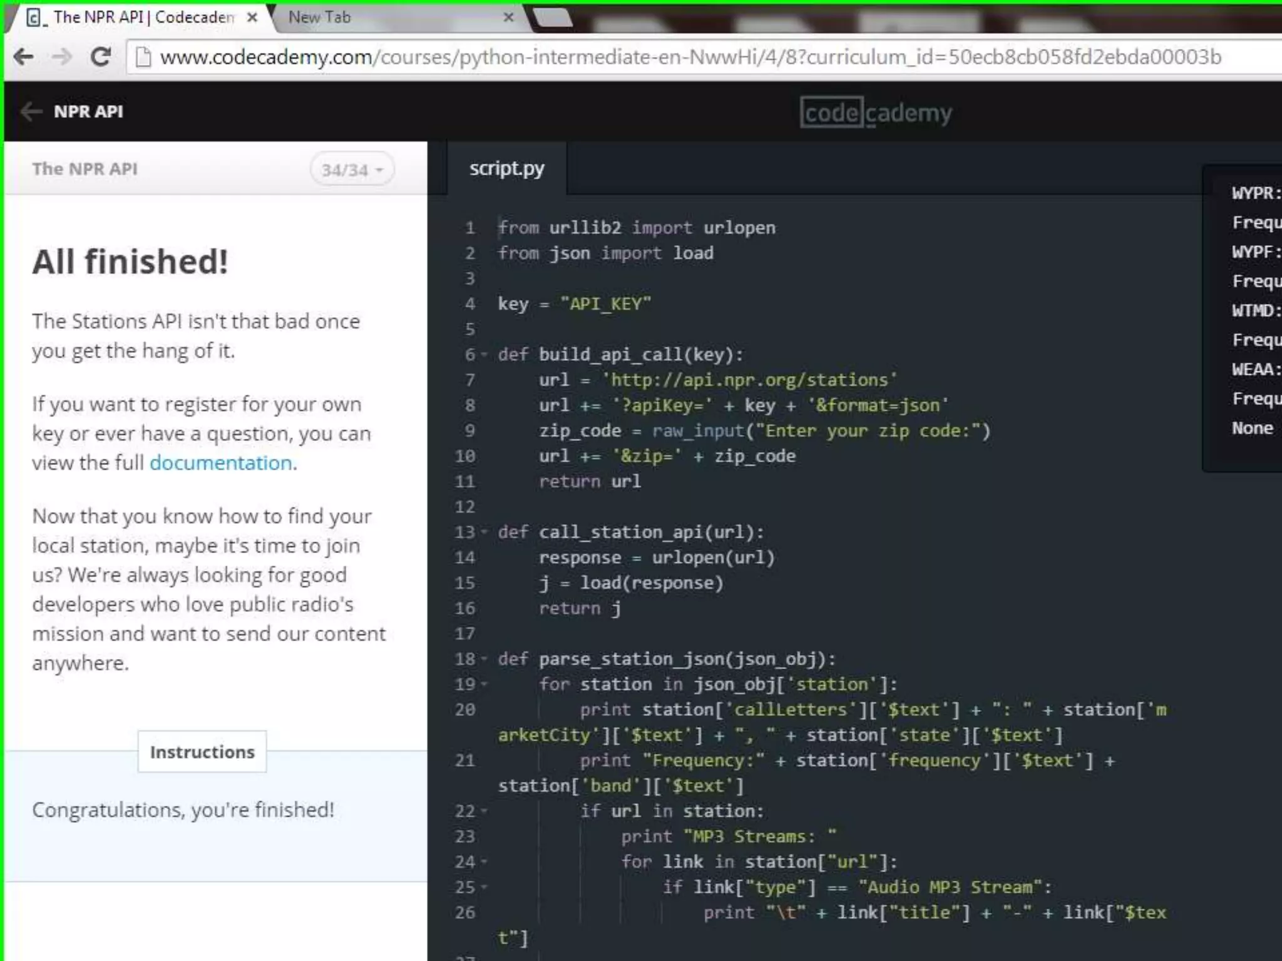Click WYPR: entry in output panel

click(1256, 193)
